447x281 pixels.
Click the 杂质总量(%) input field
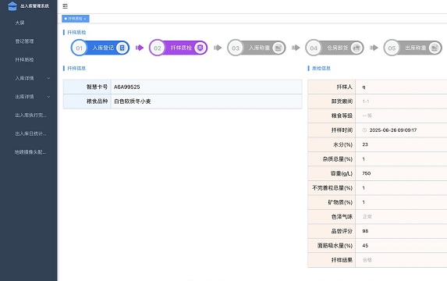(401, 159)
